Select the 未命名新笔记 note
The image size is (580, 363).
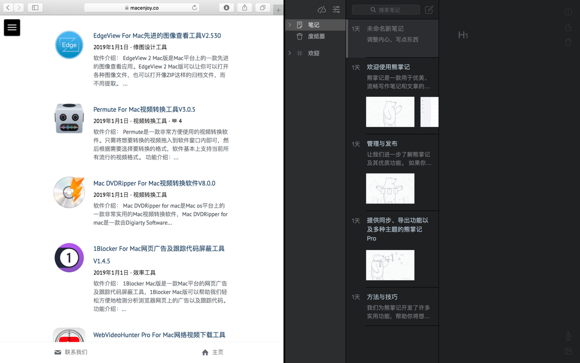click(392, 39)
